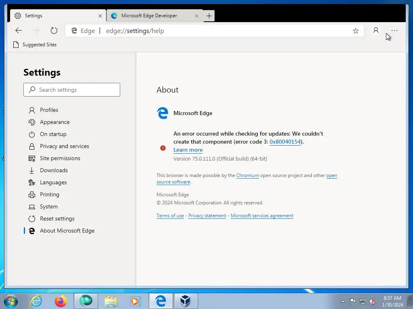Click the Downloads arrow icon
The height and width of the screenshot is (309, 413).
coord(31,171)
